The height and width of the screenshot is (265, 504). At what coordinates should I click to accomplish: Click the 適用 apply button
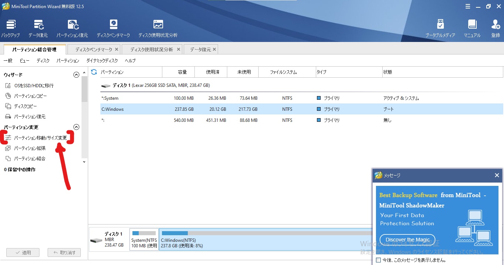tap(23, 252)
